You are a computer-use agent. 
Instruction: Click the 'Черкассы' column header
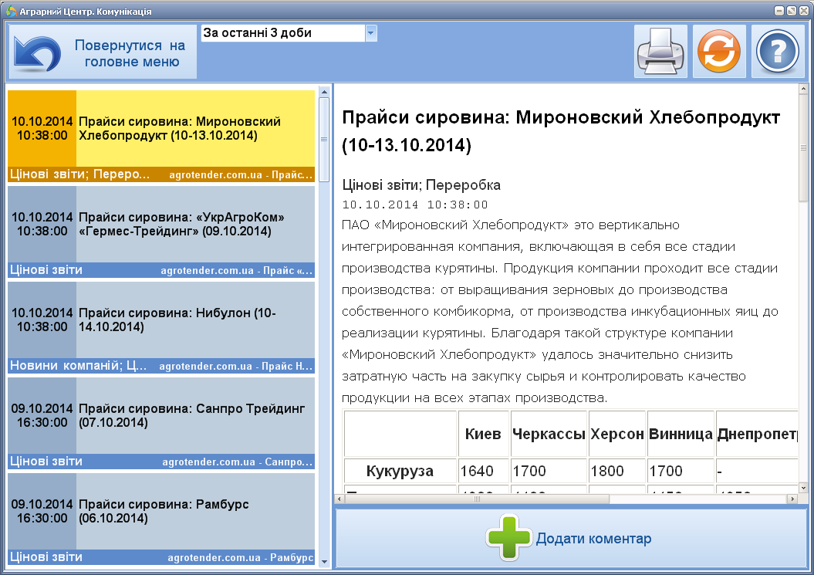pyautogui.click(x=549, y=434)
